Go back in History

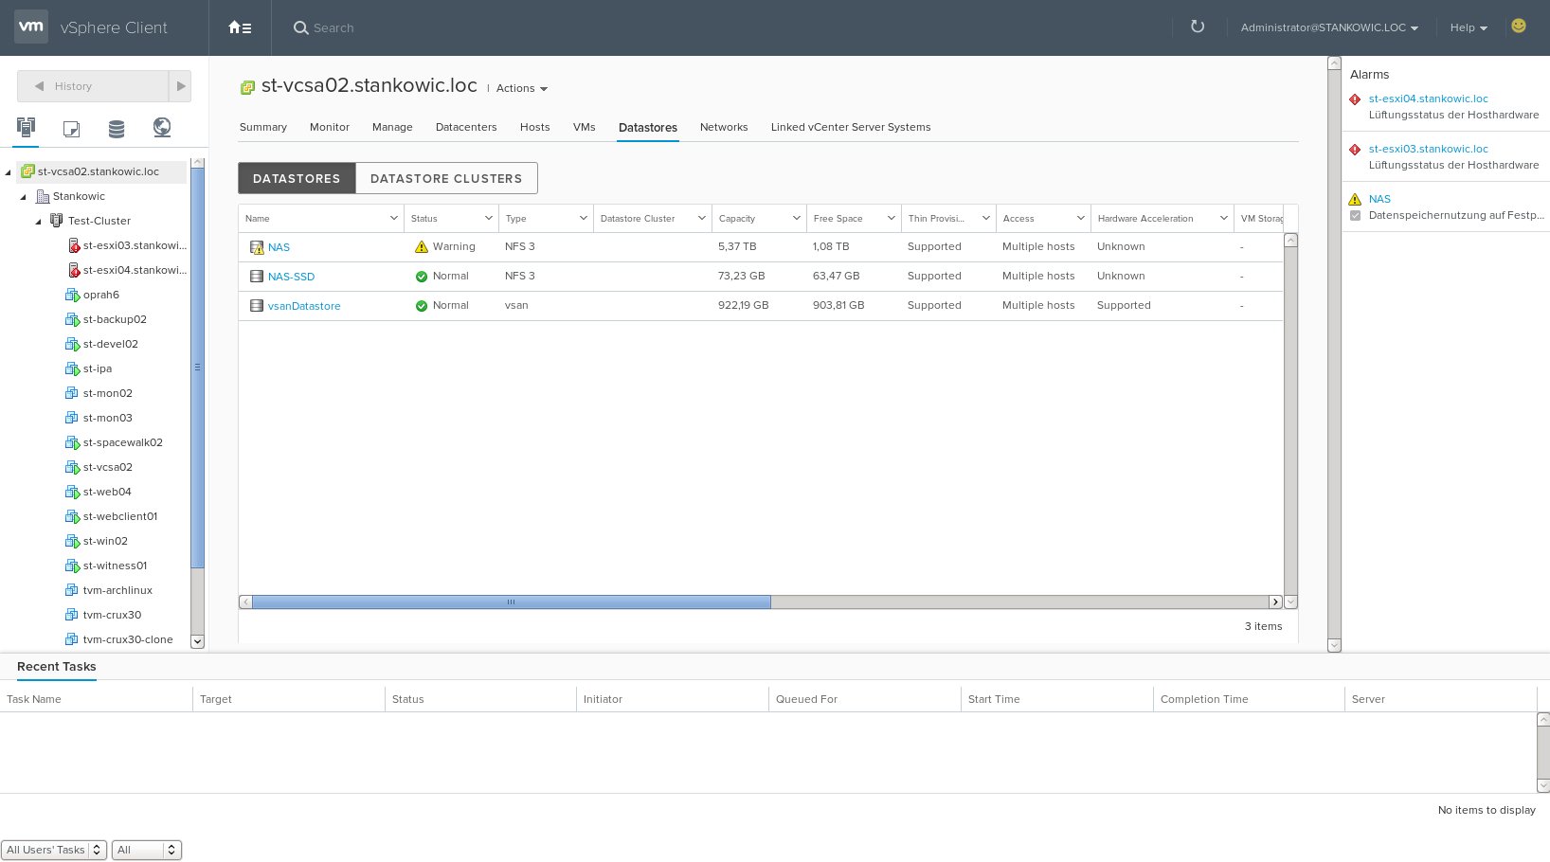coord(40,86)
